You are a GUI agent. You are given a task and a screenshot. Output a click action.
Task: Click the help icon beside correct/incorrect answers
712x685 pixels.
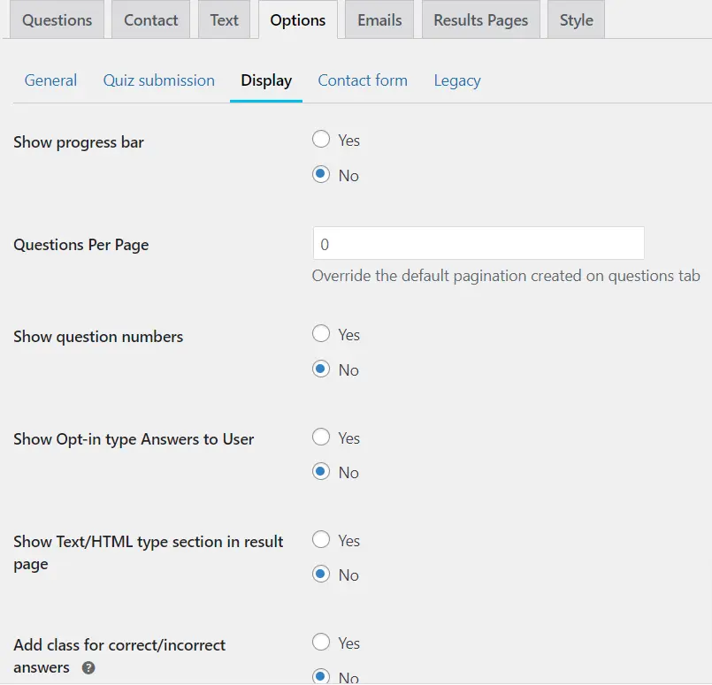click(x=88, y=668)
